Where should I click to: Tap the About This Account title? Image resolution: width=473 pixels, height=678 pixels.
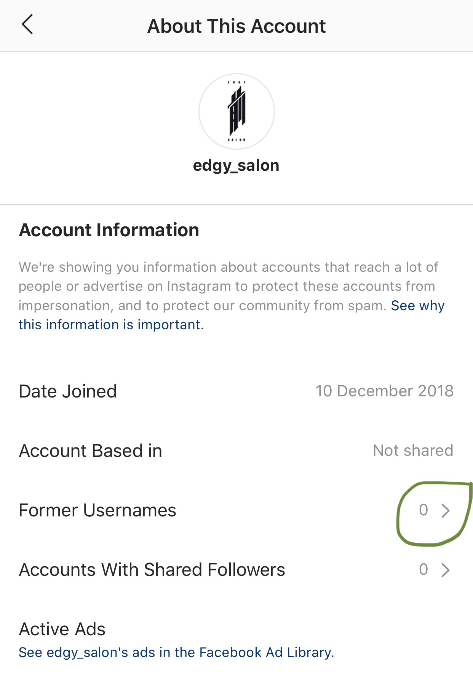pyautogui.click(x=237, y=26)
